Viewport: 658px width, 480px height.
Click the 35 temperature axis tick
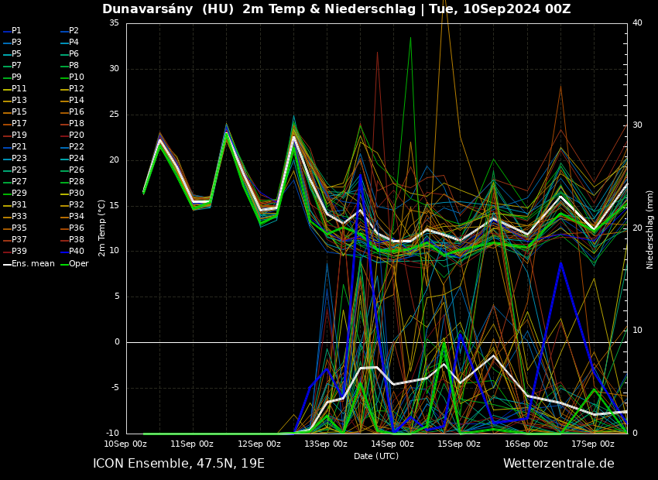pos(114,23)
